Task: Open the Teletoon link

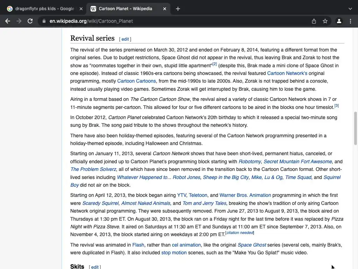Action: (x=198, y=195)
